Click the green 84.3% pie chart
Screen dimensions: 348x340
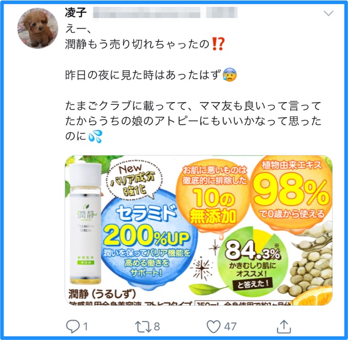[x=253, y=261]
